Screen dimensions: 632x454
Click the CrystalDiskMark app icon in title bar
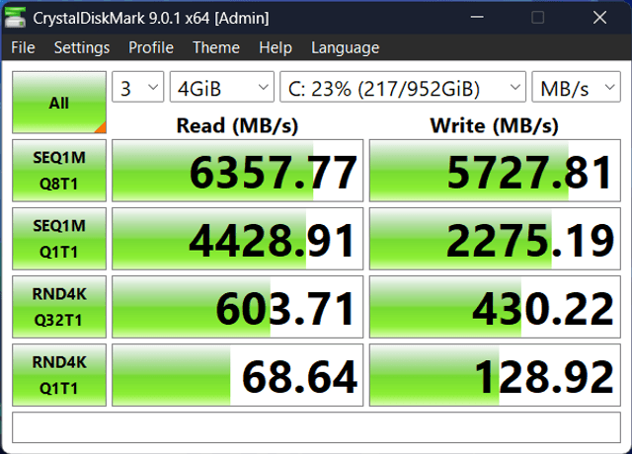(15, 18)
